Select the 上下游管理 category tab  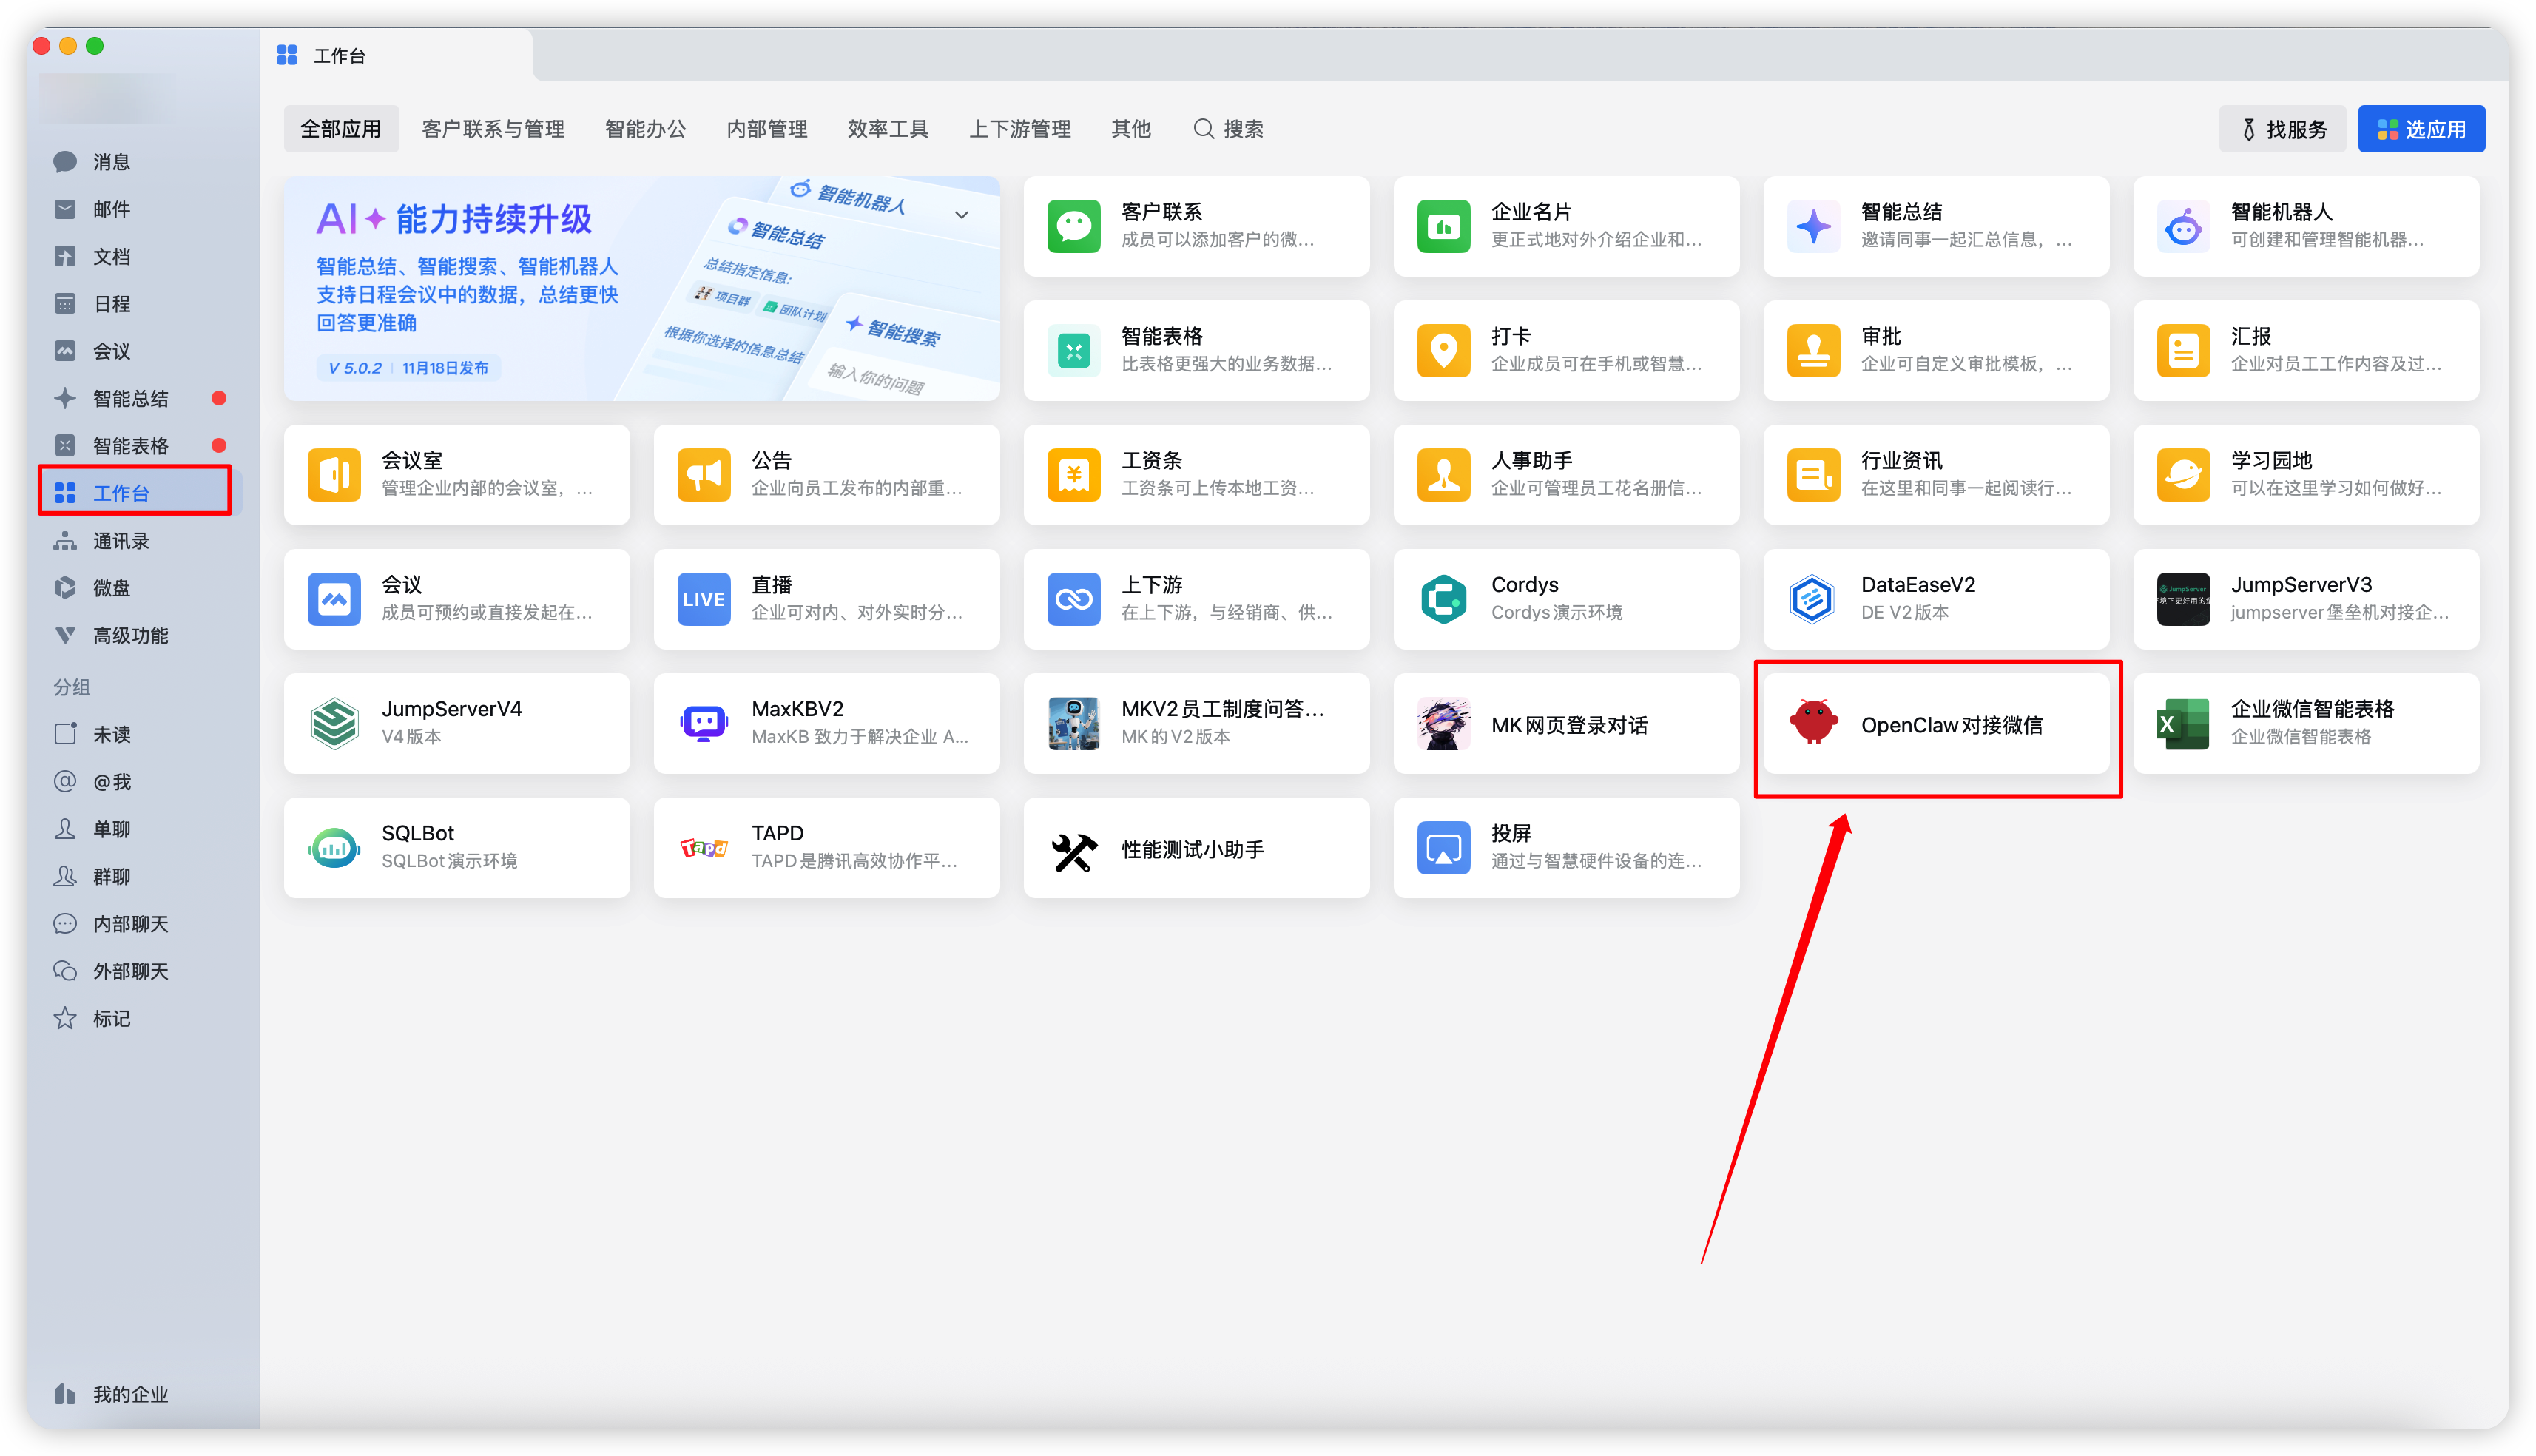pos(1019,129)
